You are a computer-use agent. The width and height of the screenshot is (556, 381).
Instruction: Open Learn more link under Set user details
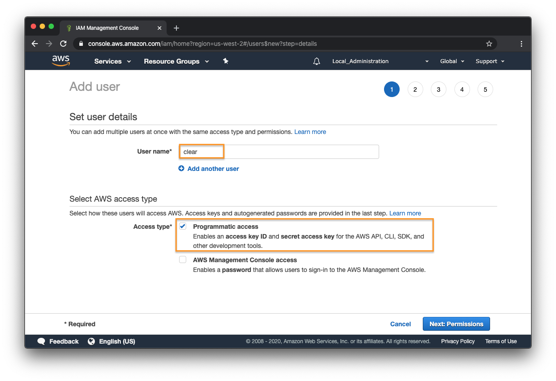tap(310, 132)
